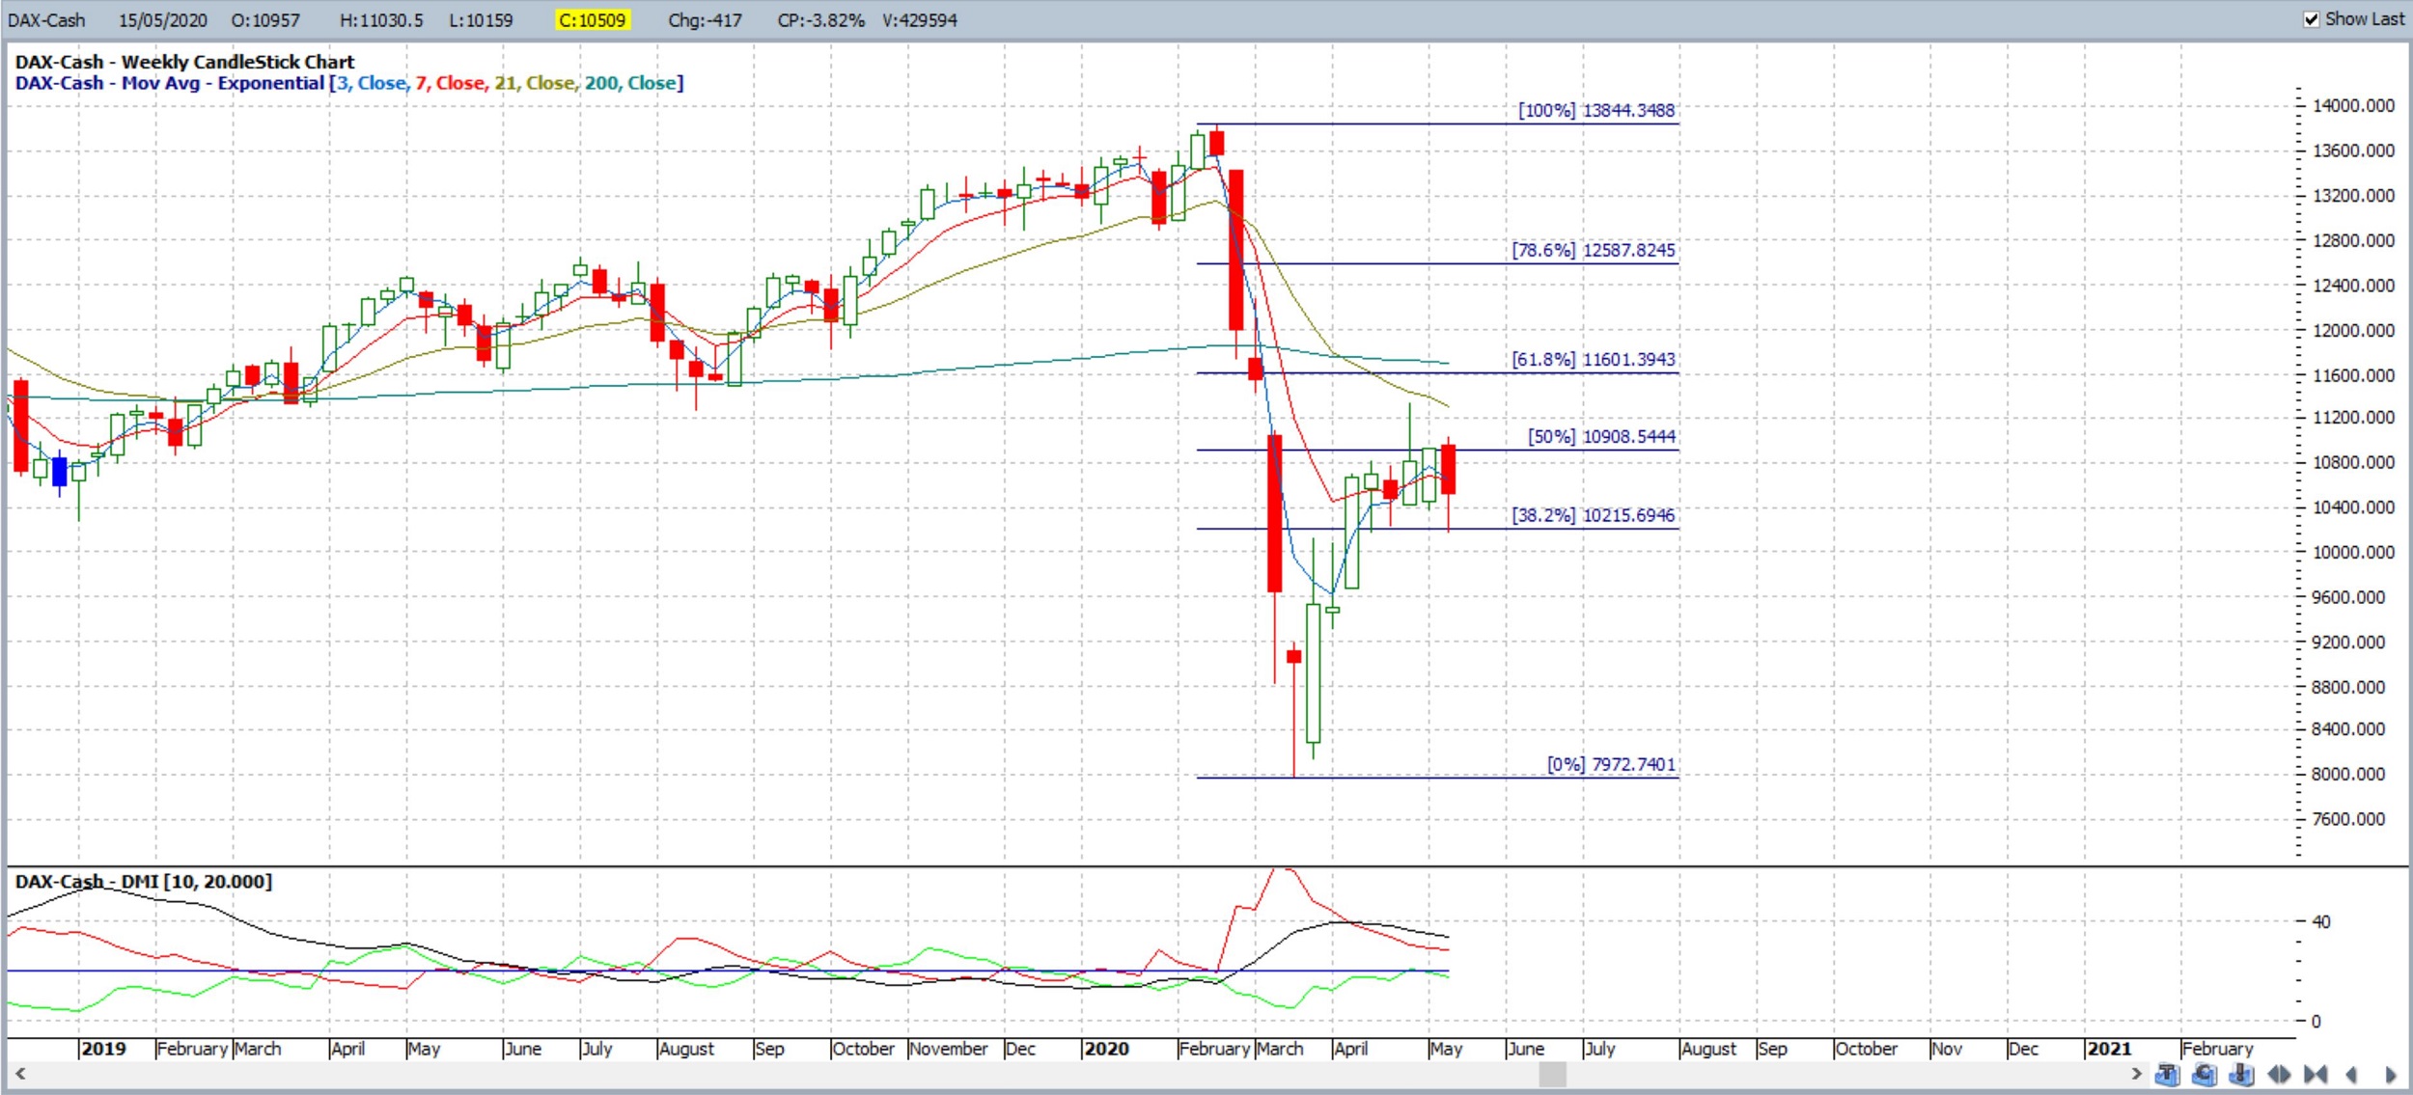The image size is (2413, 1095).
Task: Click the scrollbar left arrow
Action: pos(20,1073)
